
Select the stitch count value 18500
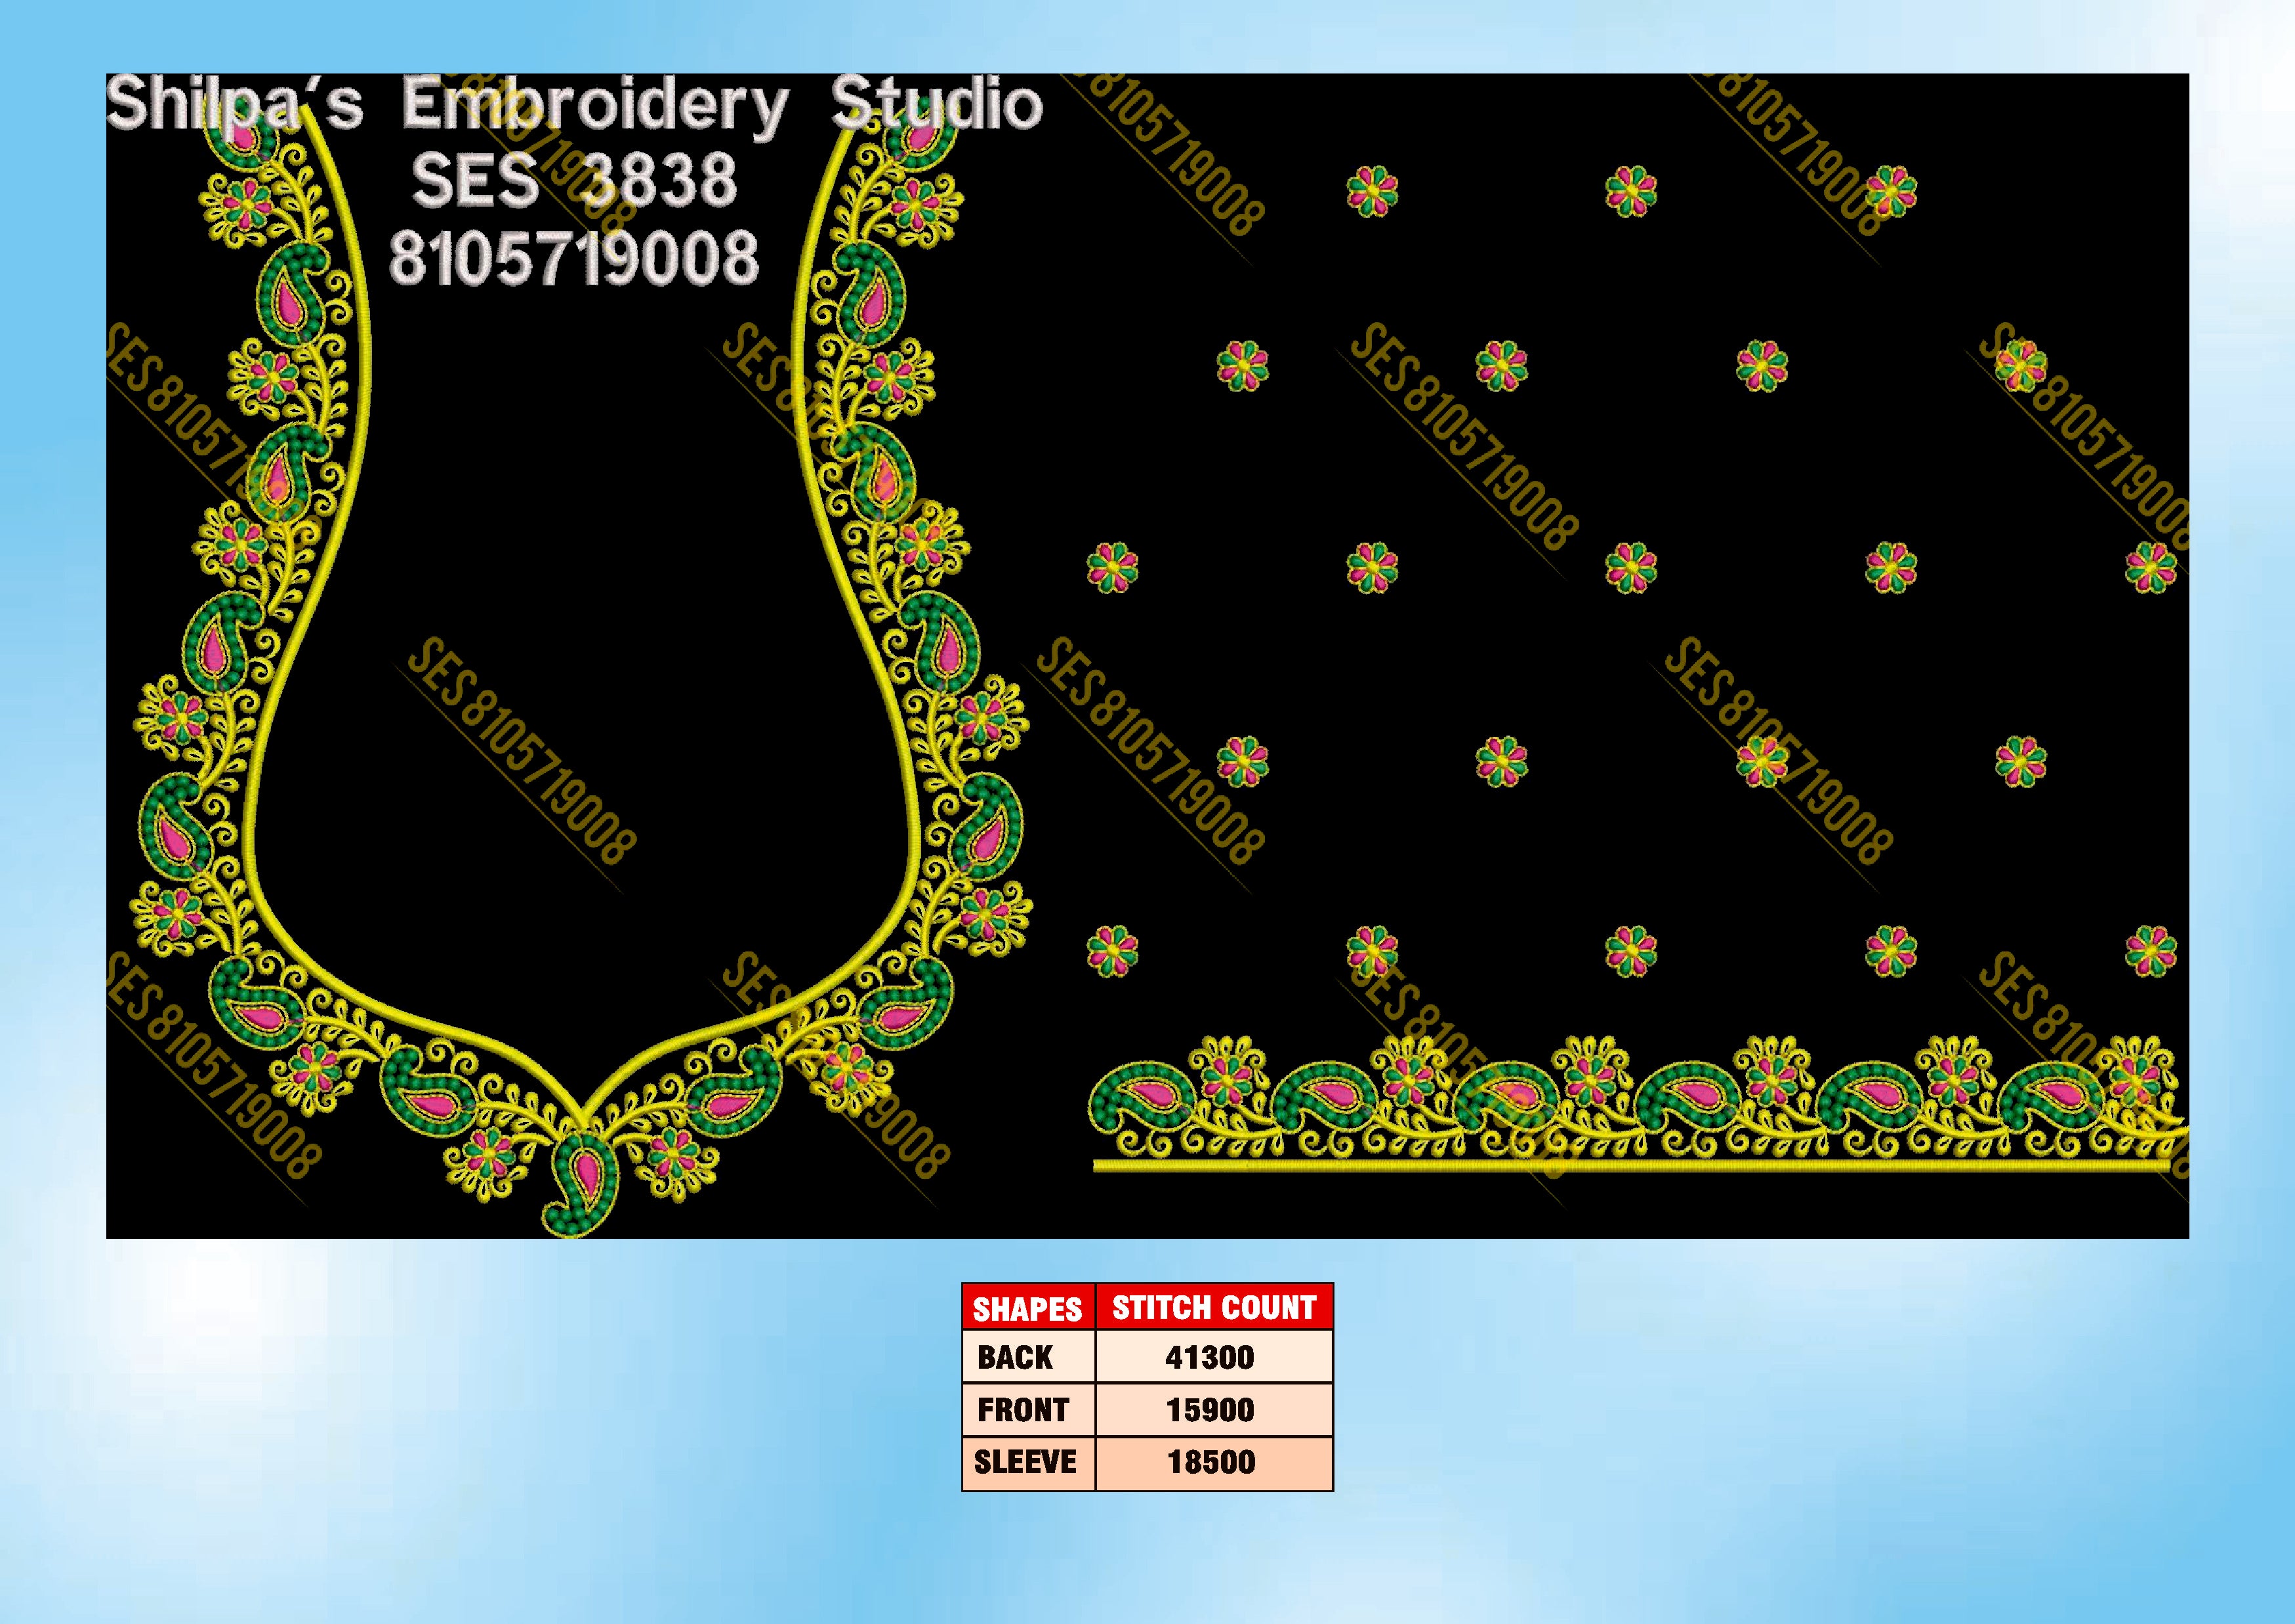[1211, 1462]
